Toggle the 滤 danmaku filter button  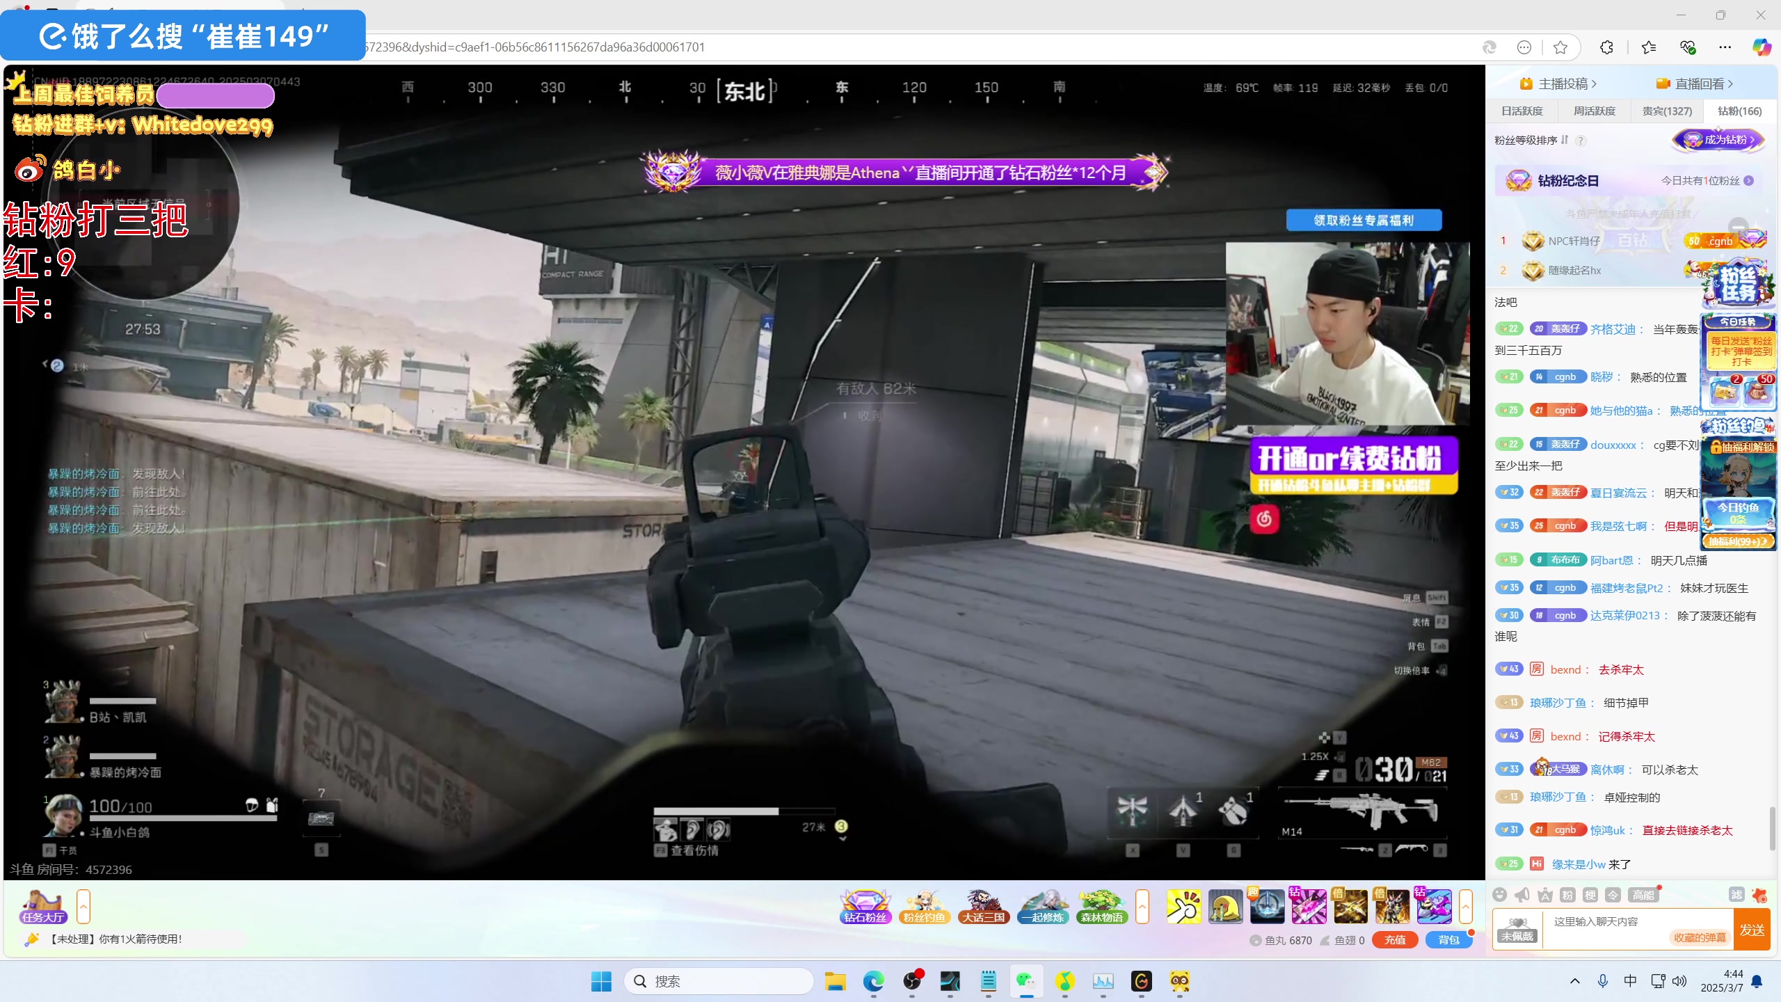click(1736, 895)
